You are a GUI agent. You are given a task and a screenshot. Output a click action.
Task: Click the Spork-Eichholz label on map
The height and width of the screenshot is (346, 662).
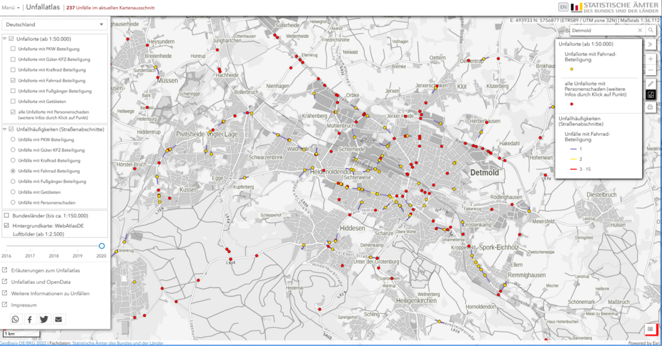coord(498,247)
